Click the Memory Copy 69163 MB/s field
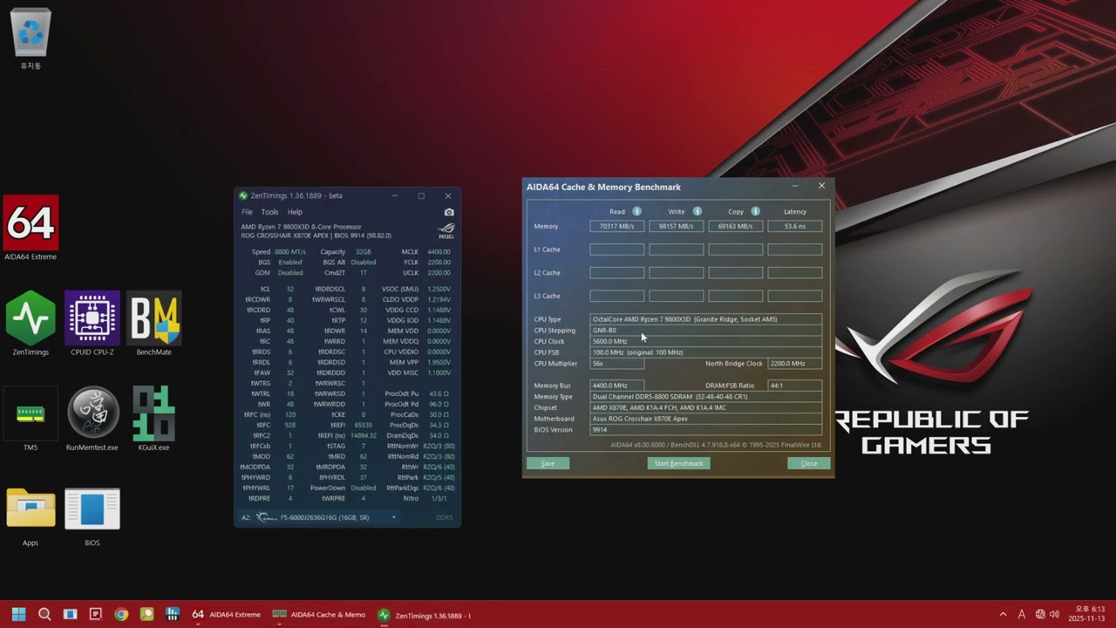The width and height of the screenshot is (1116, 628). pyautogui.click(x=736, y=226)
